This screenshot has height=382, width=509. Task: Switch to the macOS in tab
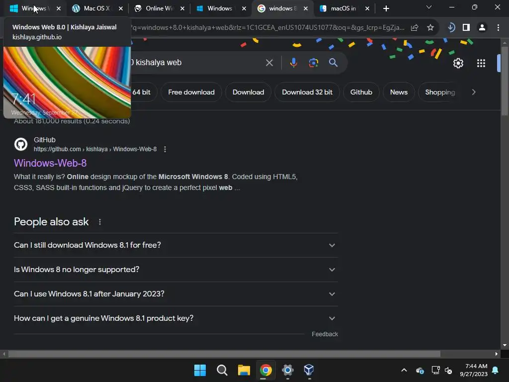click(x=343, y=8)
